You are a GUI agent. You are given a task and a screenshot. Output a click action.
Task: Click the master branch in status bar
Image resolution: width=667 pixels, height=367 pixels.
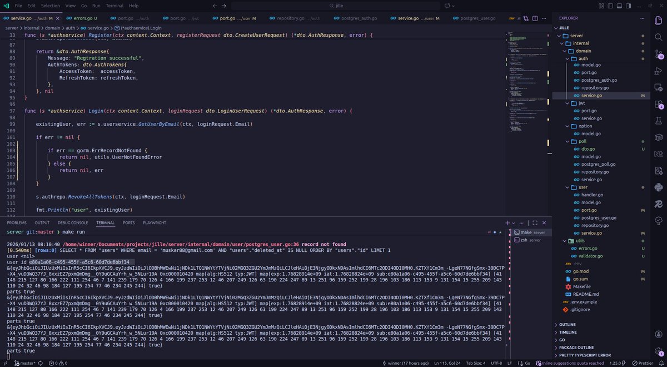[x=24, y=363]
